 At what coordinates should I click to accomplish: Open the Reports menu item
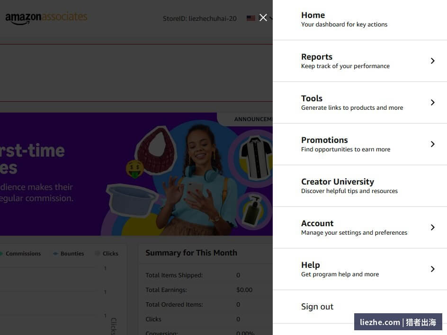point(360,61)
